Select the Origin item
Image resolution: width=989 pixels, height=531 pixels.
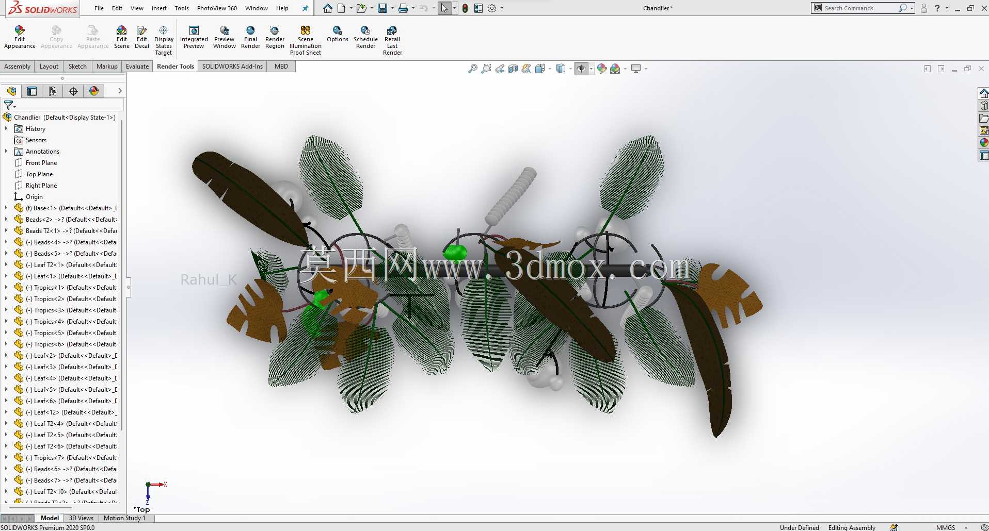coord(34,197)
